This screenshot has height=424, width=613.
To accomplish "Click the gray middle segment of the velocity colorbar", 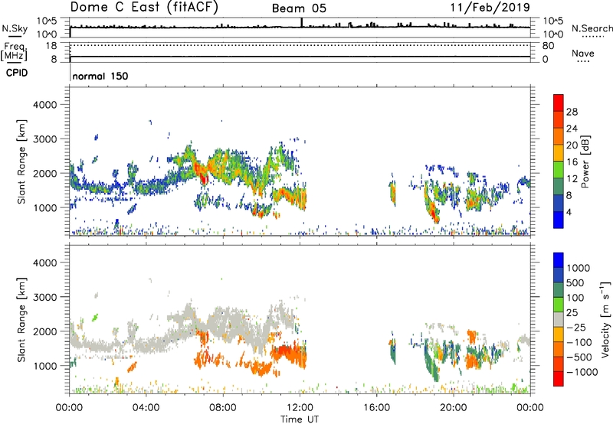I will point(559,320).
